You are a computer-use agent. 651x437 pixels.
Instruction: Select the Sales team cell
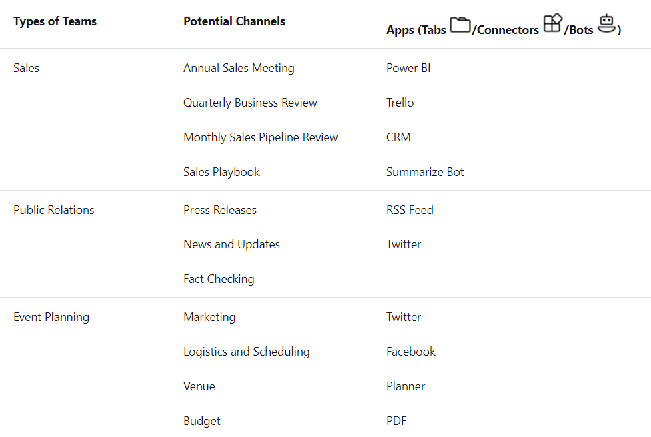click(x=26, y=68)
